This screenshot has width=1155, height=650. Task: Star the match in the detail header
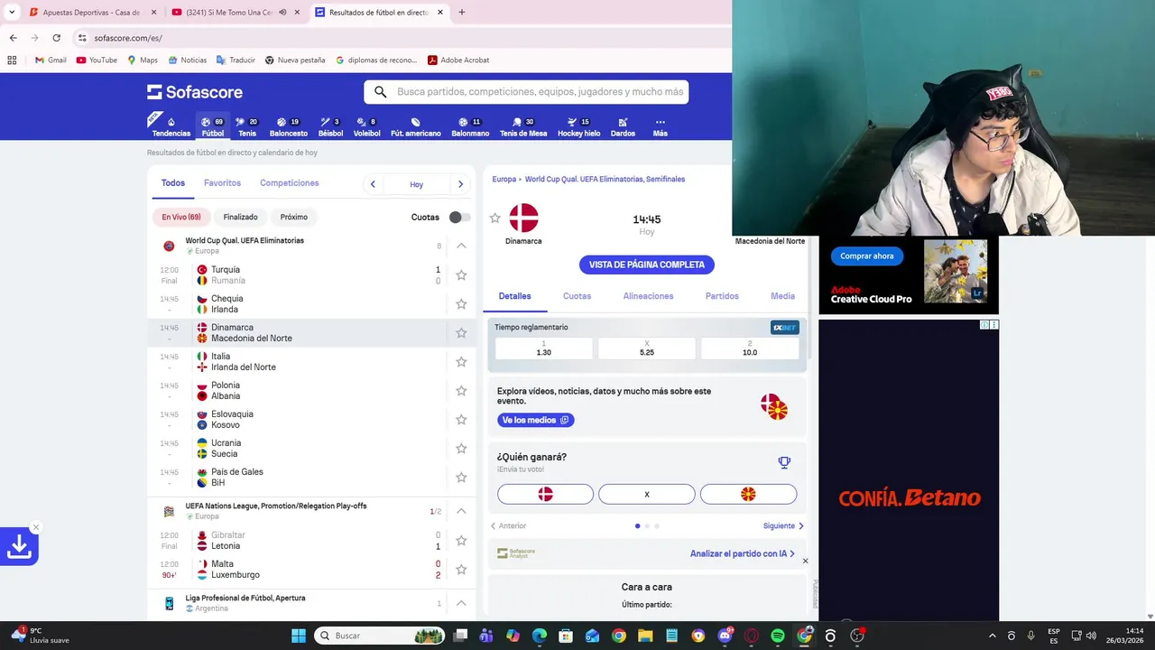tap(494, 218)
